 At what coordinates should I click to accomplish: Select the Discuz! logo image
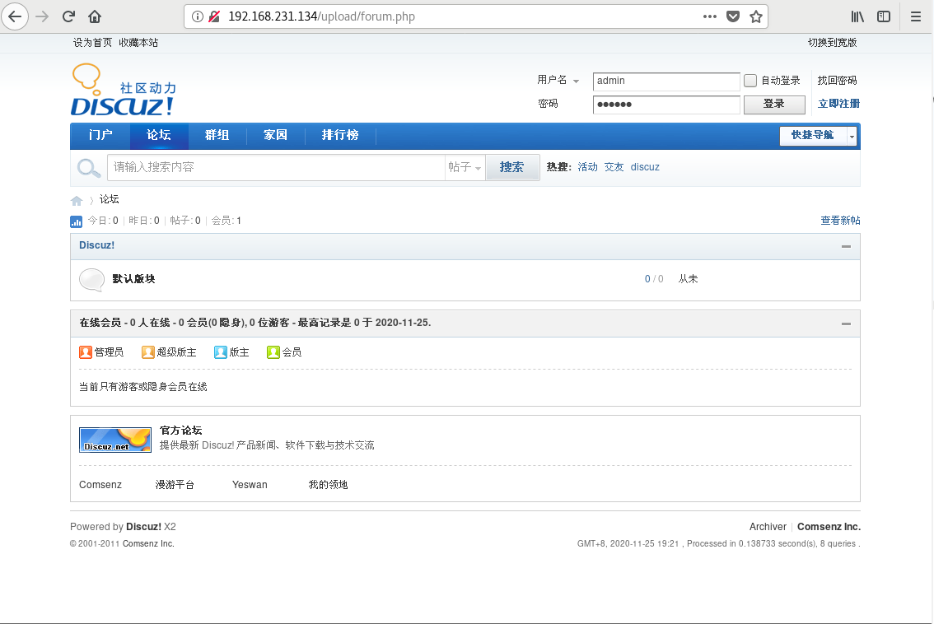tap(122, 89)
